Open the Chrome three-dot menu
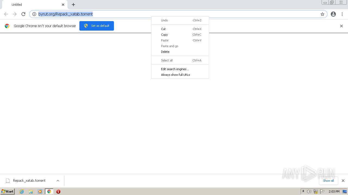This screenshot has width=348, height=195. (342, 14)
